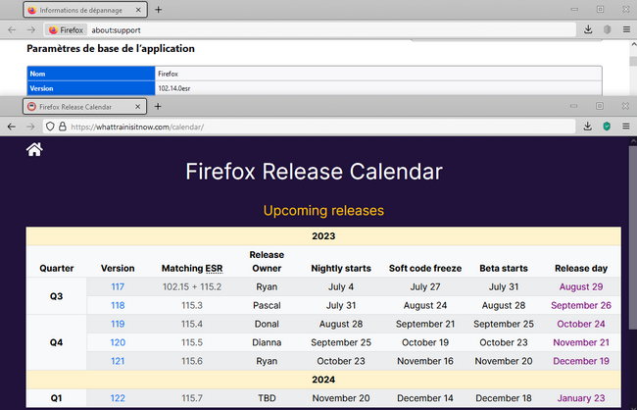Click the November 21 release day
Image resolution: width=637 pixels, height=410 pixels.
580,342
